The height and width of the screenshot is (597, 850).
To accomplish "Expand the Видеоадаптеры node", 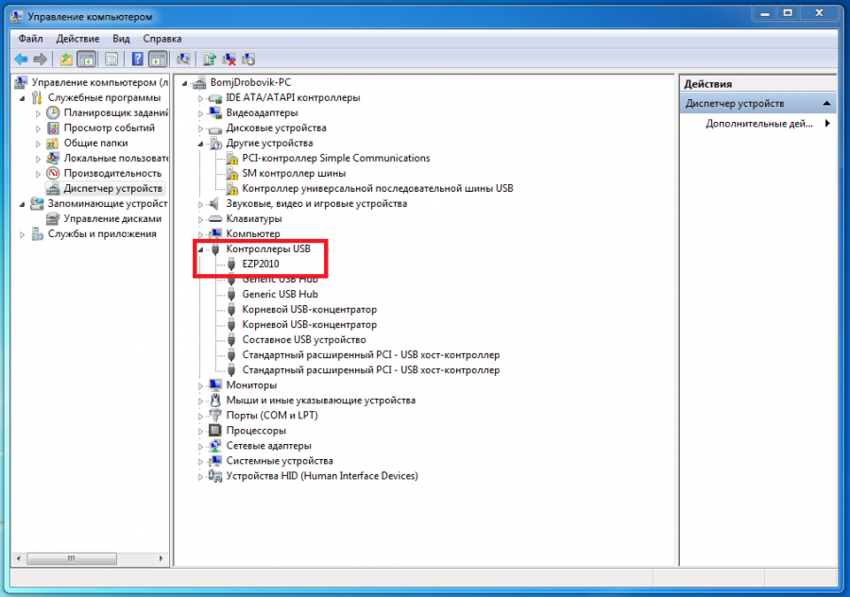I will [x=201, y=112].
